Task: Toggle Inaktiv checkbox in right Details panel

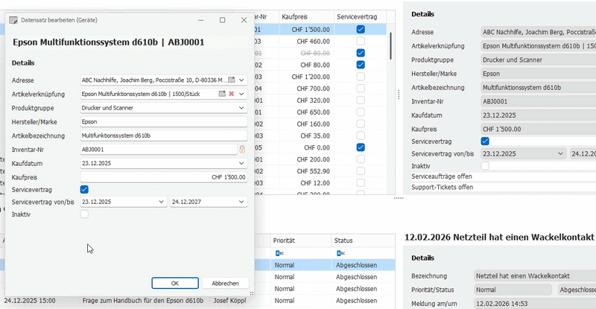Action: [485, 166]
